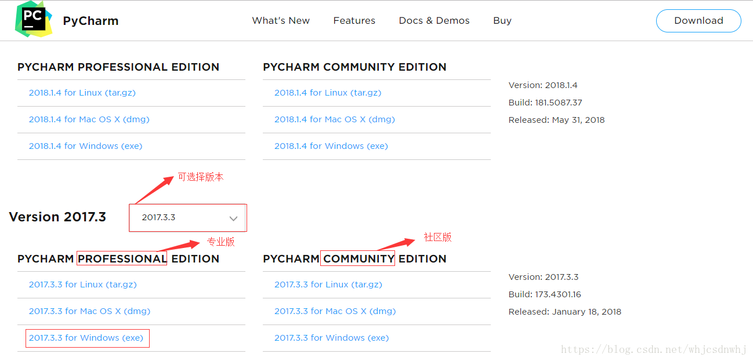
Task: Open the PyCharm home text link
Action: 90,21
